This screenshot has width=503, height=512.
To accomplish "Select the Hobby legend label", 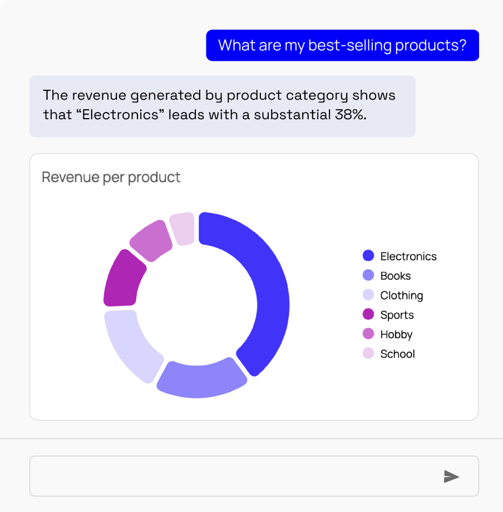I will (396, 334).
